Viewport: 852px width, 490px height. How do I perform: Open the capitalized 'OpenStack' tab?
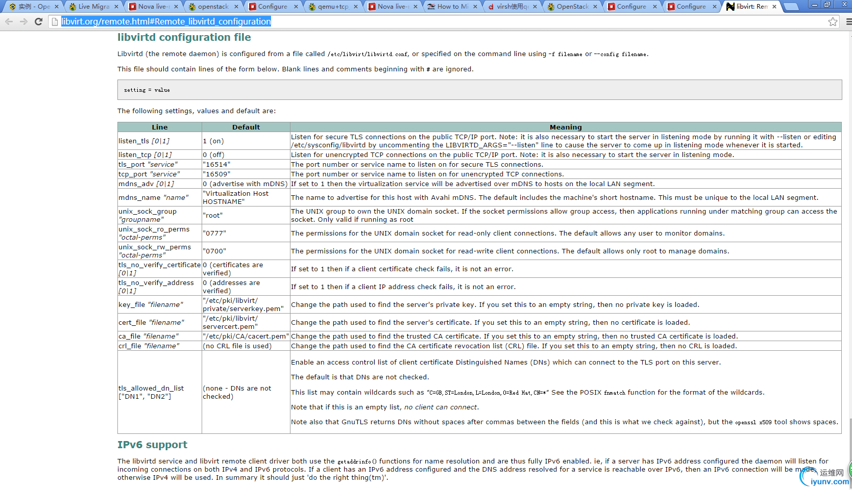[572, 7]
